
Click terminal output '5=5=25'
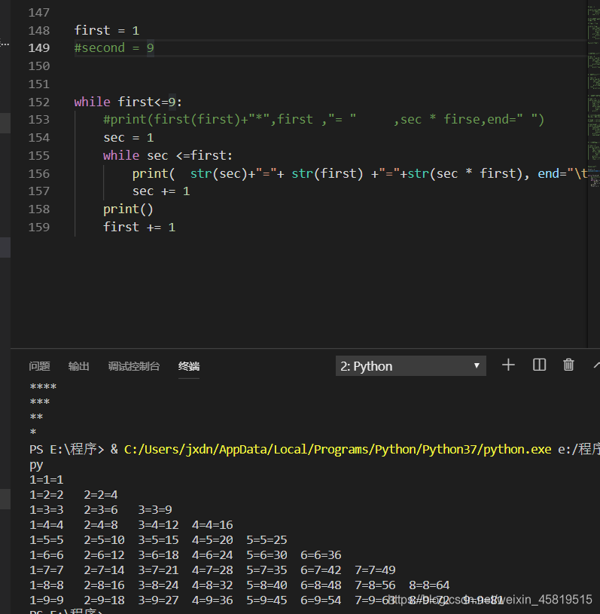[x=266, y=540]
